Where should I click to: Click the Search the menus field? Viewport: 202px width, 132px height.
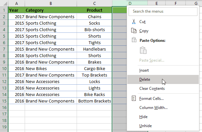coord(163,11)
